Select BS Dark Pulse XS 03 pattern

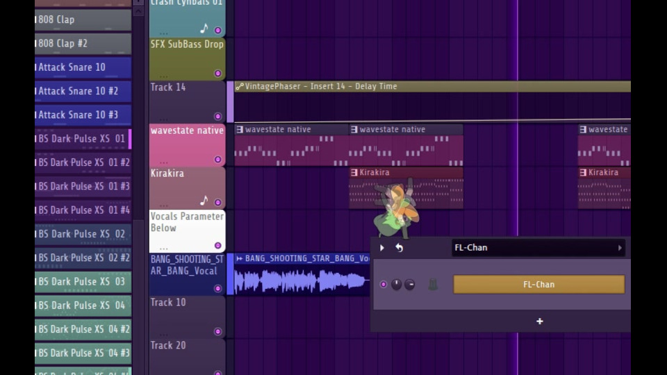83,281
